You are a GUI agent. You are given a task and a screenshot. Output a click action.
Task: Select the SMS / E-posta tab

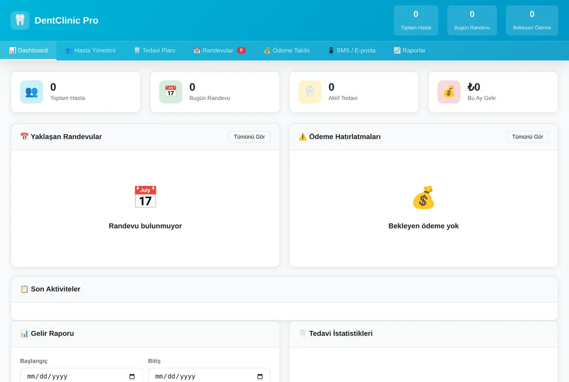pyautogui.click(x=351, y=50)
